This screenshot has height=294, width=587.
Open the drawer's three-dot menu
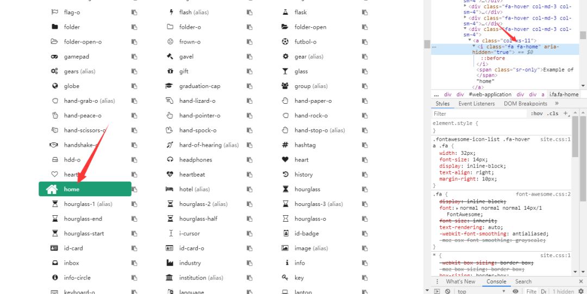[x=437, y=282]
